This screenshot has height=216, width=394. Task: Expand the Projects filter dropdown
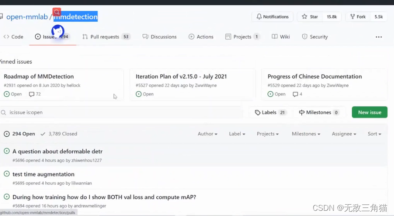tap(268, 134)
